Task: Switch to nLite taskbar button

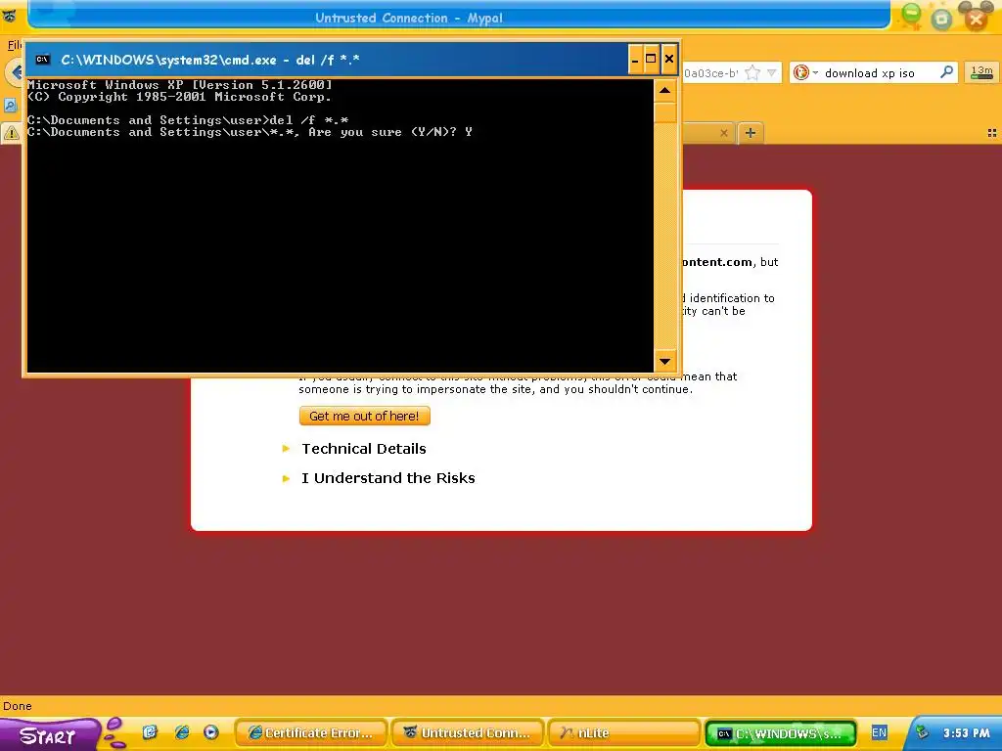Action: [623, 733]
